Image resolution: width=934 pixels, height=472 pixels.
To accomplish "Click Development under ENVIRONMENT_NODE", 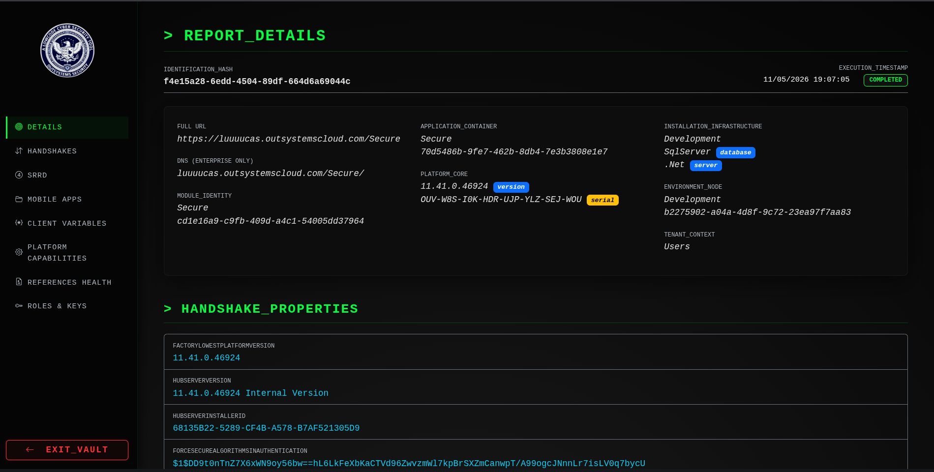I will click(x=692, y=200).
